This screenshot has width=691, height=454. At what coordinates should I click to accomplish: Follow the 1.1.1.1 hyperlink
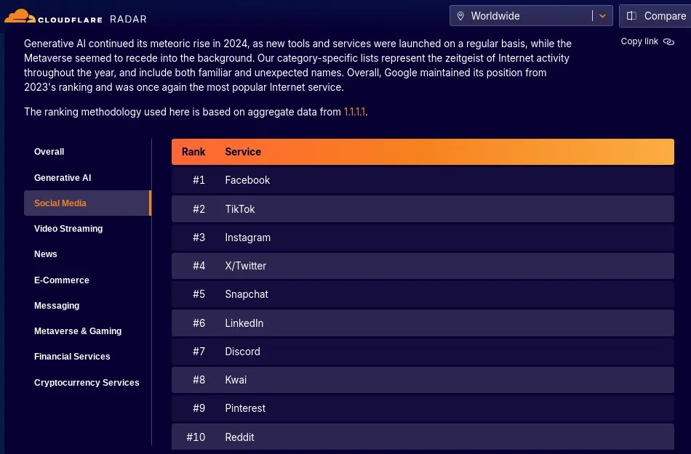pyautogui.click(x=354, y=112)
